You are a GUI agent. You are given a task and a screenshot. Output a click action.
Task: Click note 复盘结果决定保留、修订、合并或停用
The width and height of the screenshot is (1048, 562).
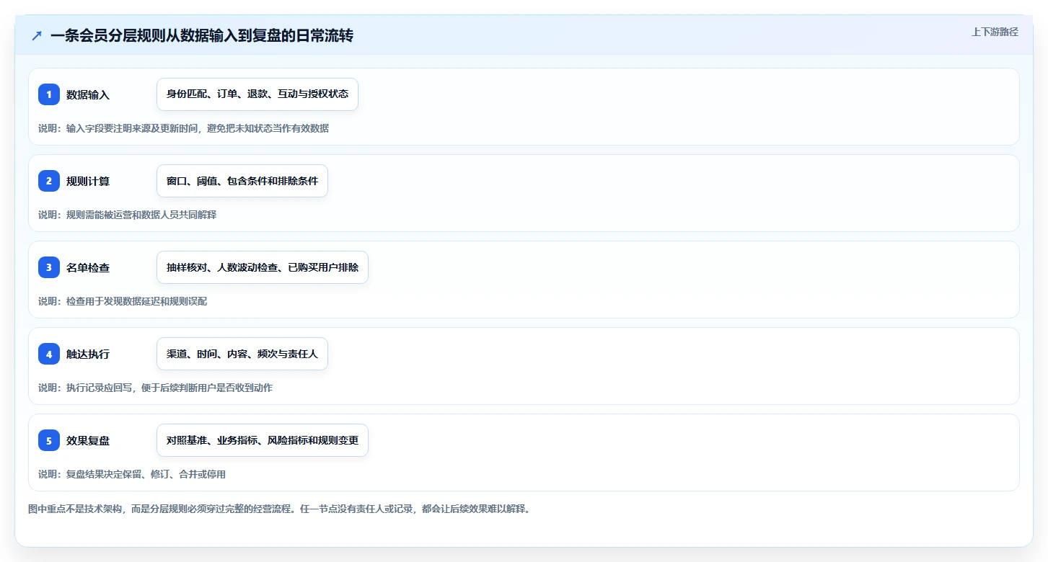146,474
